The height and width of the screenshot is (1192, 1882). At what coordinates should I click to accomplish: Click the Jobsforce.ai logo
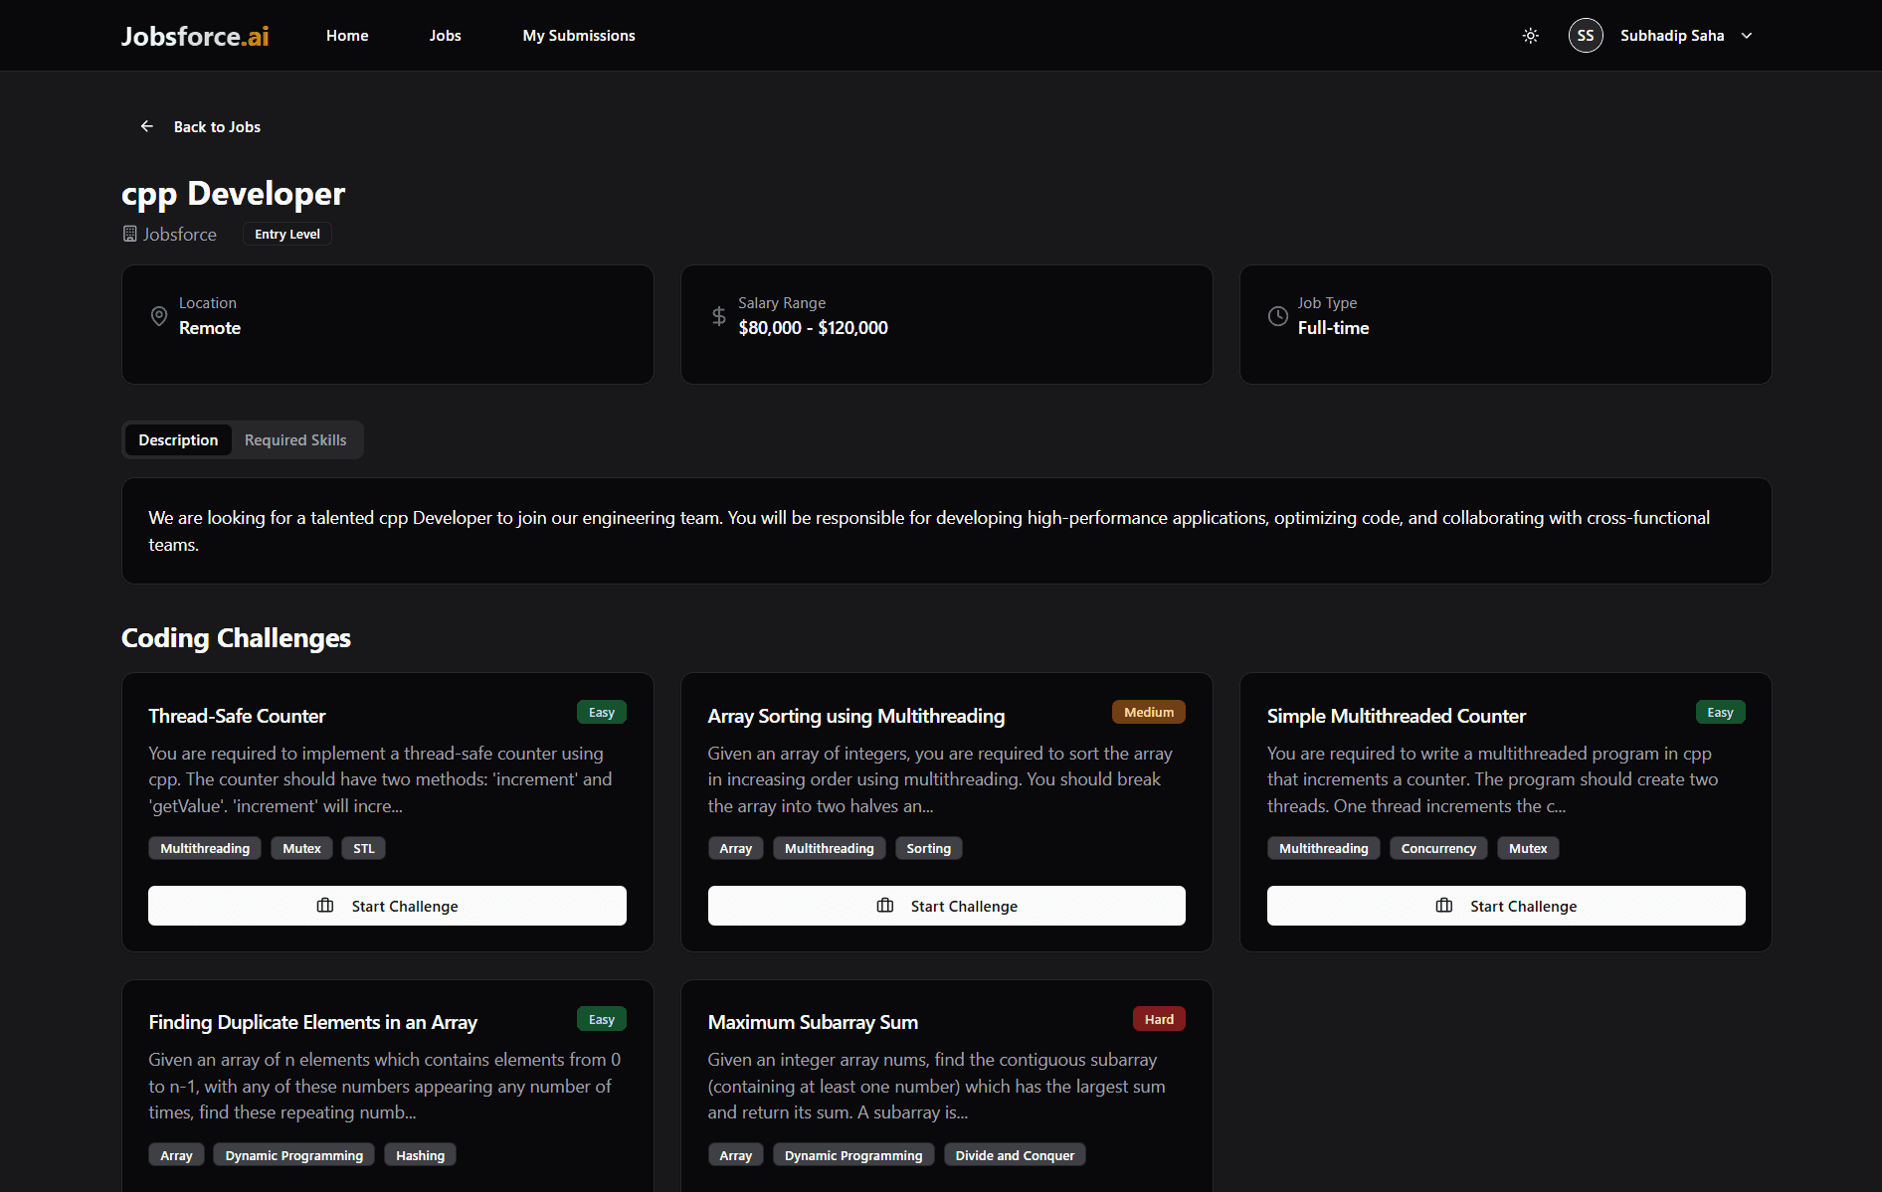pos(195,36)
